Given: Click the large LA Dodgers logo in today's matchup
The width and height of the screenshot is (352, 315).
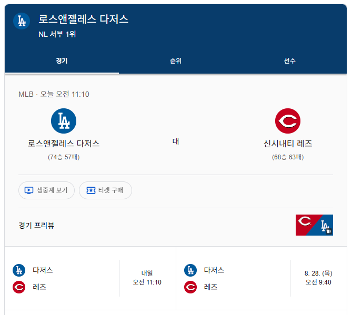Looking at the screenshot, I should pos(64,121).
